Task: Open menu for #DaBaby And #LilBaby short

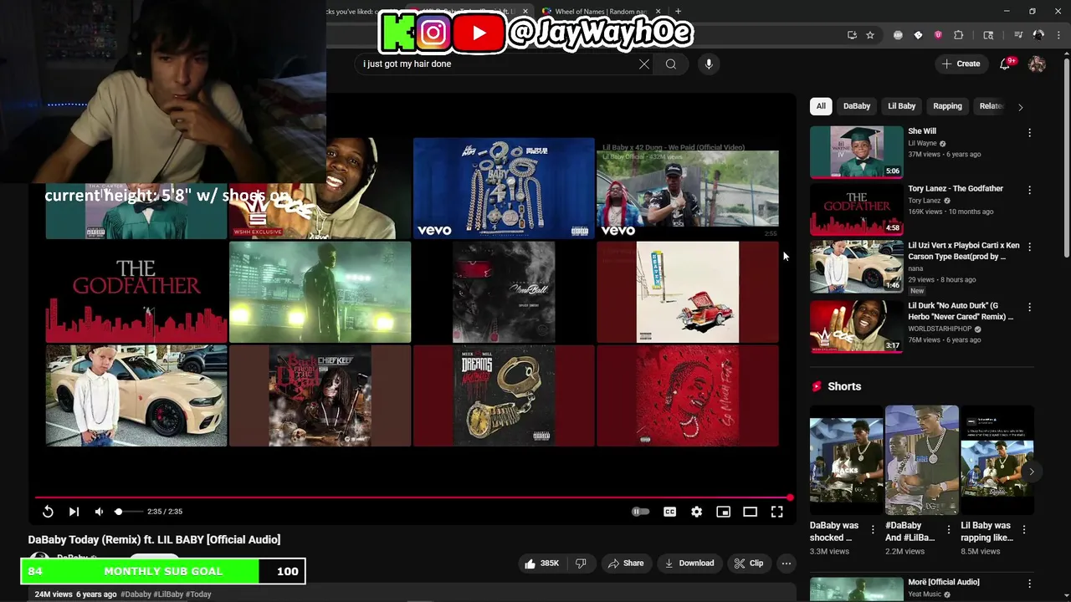Action: 948,530
